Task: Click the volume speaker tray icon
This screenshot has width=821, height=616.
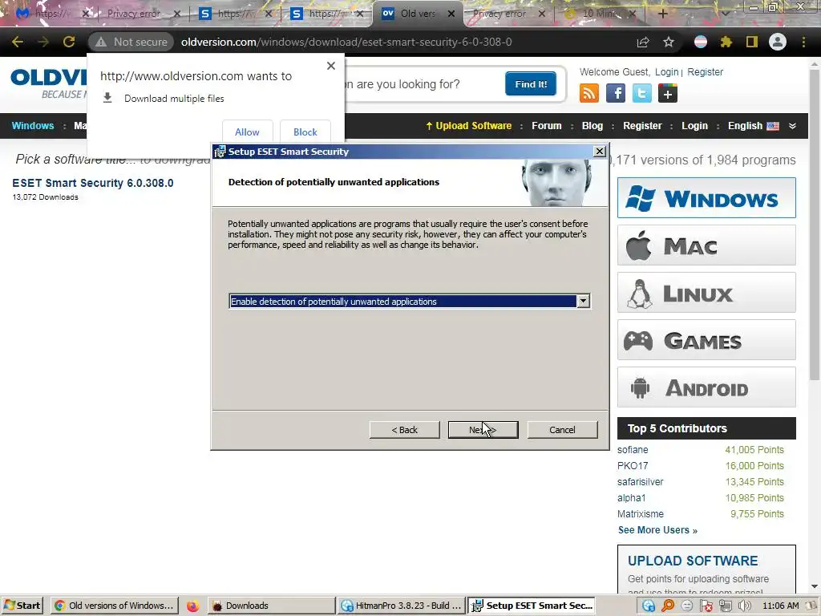Action: [744, 606]
